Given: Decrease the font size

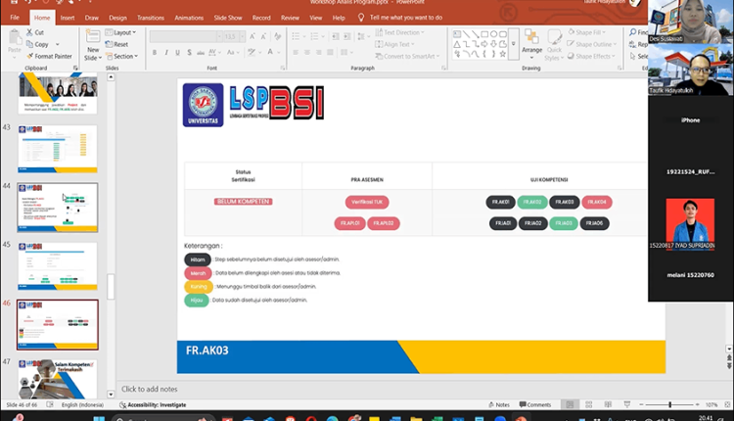Looking at the screenshot, I should (263, 36).
